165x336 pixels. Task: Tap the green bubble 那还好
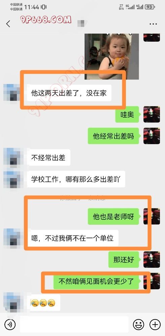(124, 259)
